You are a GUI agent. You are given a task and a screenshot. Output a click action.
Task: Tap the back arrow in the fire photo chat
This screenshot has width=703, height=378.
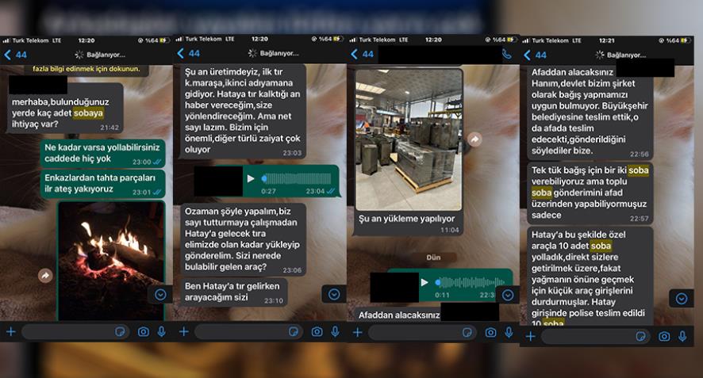click(x=8, y=55)
